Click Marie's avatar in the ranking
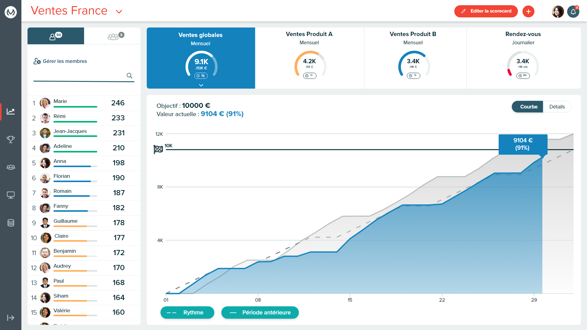Screen dimensions: 587x330 (x=45, y=103)
